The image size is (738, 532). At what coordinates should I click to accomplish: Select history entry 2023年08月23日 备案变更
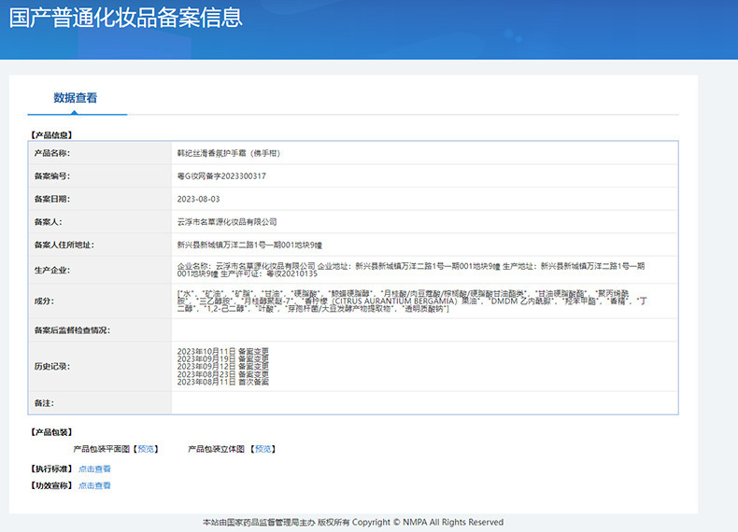point(223,374)
